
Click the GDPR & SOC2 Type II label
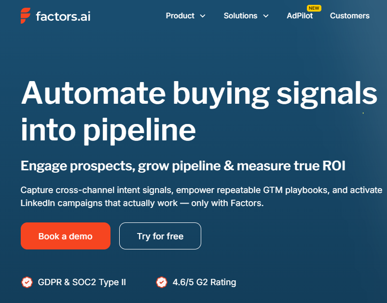[82, 282]
